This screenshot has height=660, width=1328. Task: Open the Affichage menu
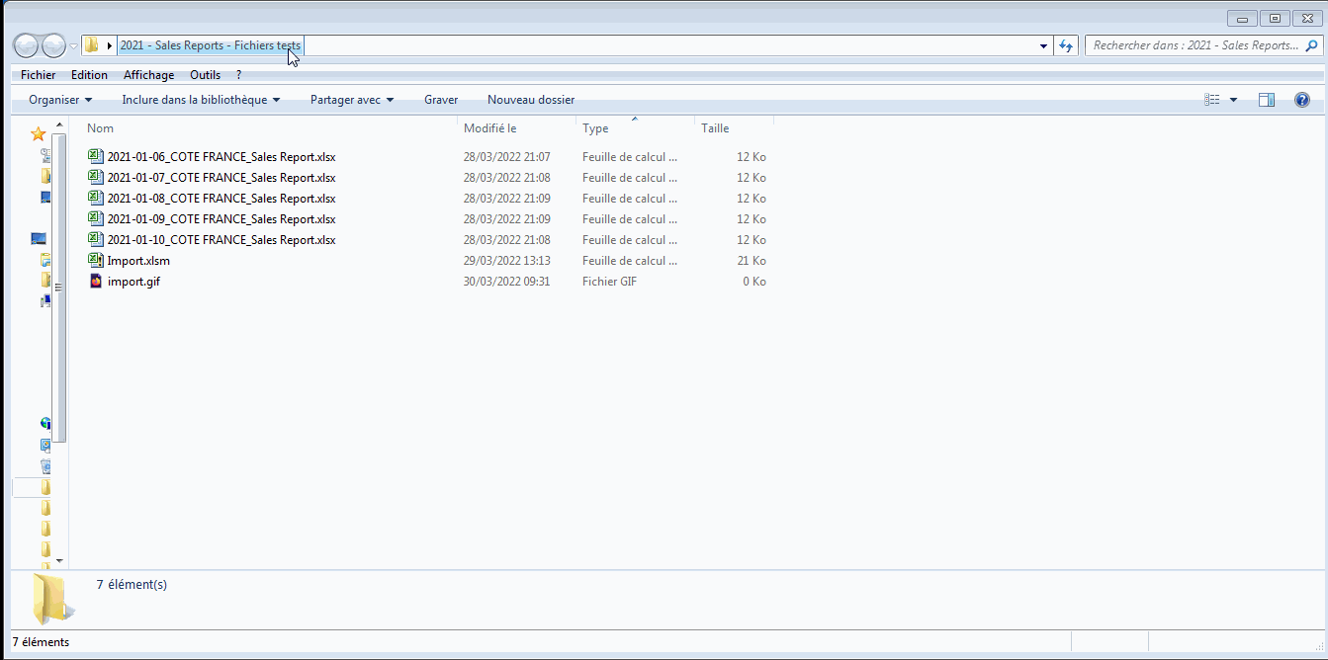pos(148,75)
